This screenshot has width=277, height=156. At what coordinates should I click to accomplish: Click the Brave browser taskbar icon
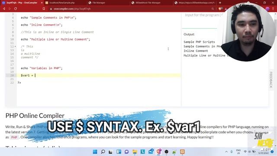(159, 152)
